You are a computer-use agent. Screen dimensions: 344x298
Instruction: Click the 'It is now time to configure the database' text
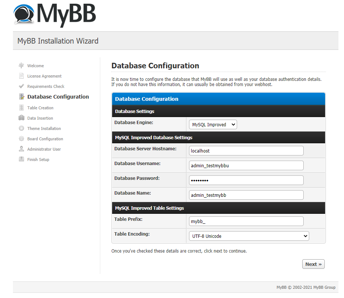click(216, 82)
